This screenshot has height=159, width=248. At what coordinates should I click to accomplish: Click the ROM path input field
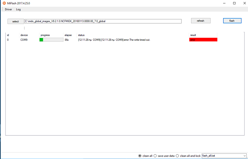[103, 21]
